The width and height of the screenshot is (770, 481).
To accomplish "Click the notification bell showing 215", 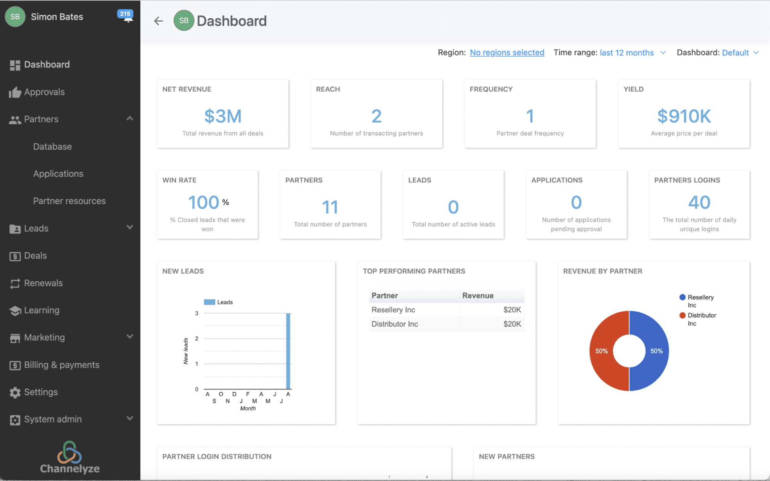I will 126,16.
